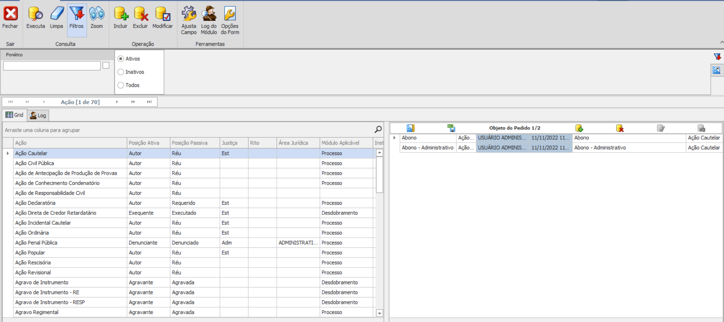Screen dimensions: 724x322
Task: Switch to the Log tab
Action: (x=38, y=115)
